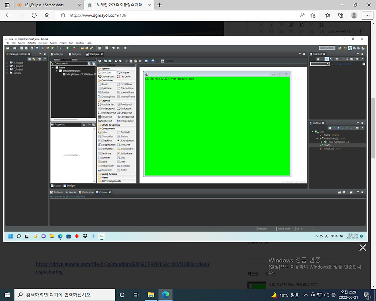Pick JCheckBox from the Components palette
Viewport: 376px width, 301px height.
pyautogui.click(x=105, y=140)
